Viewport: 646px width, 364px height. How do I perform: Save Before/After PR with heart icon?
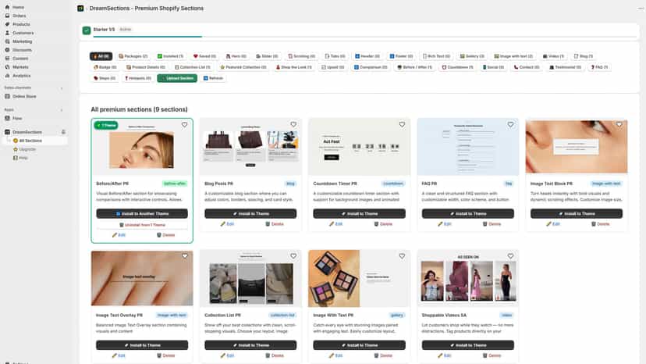point(185,125)
